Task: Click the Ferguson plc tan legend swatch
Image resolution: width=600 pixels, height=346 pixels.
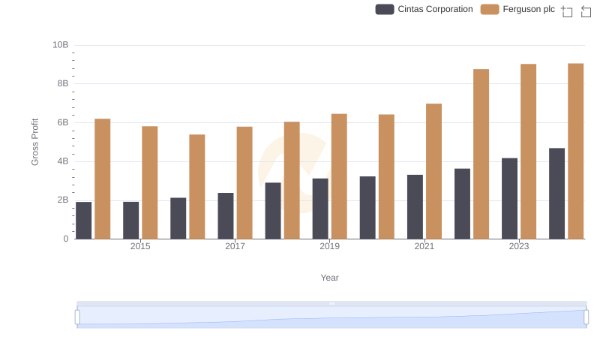Action: [x=490, y=9]
